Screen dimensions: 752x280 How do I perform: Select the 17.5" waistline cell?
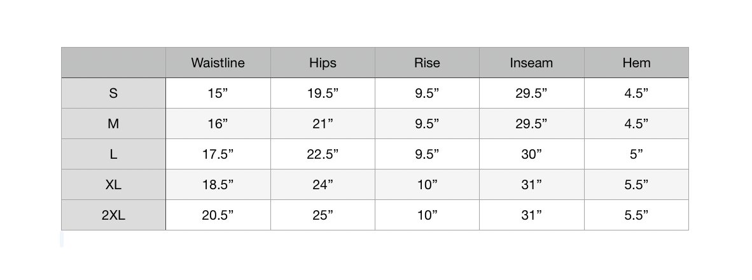coord(218,154)
